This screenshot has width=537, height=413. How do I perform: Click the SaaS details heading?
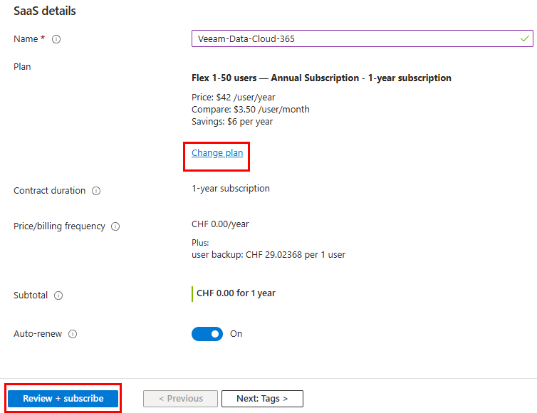tap(45, 11)
